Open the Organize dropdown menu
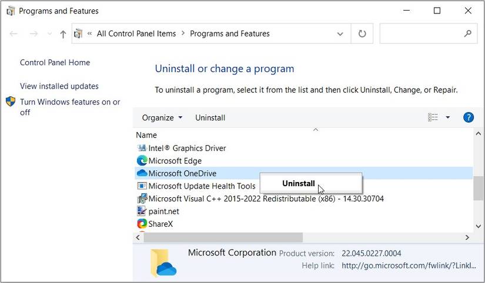The image size is (485, 283). pos(162,117)
